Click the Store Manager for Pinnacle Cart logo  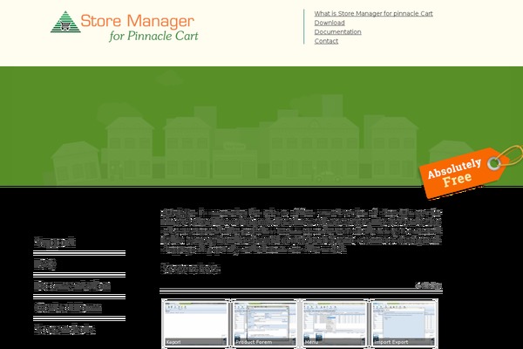click(125, 27)
